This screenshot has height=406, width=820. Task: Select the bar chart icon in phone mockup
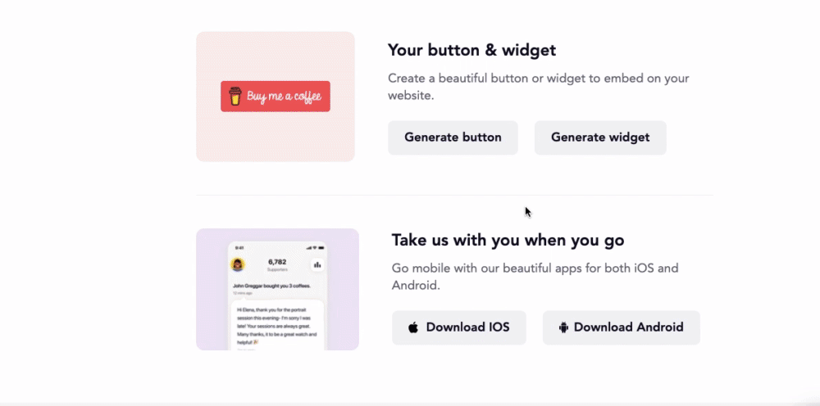[317, 265]
